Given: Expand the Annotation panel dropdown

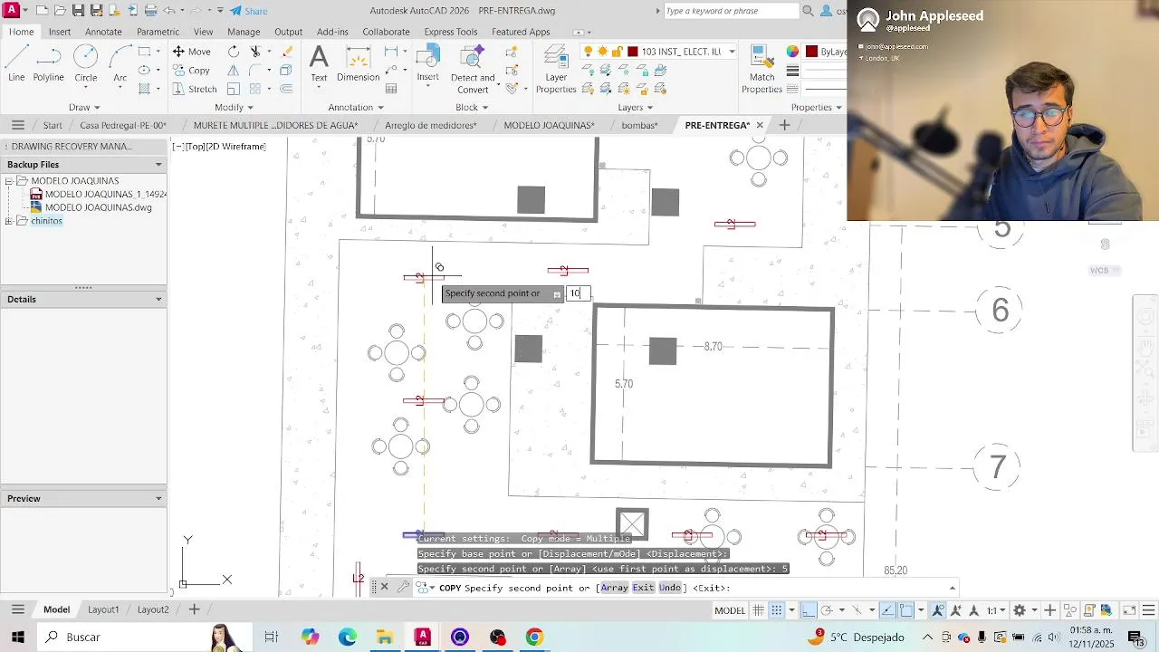Looking at the screenshot, I should pyautogui.click(x=356, y=107).
